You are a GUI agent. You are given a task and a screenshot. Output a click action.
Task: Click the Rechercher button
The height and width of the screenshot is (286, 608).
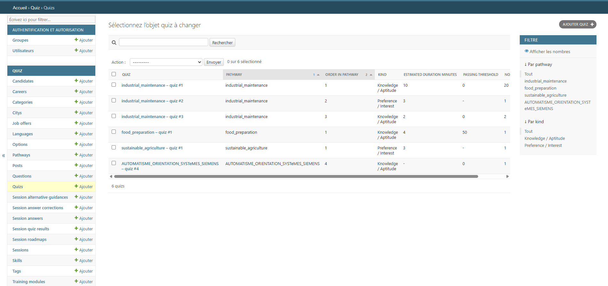(222, 43)
